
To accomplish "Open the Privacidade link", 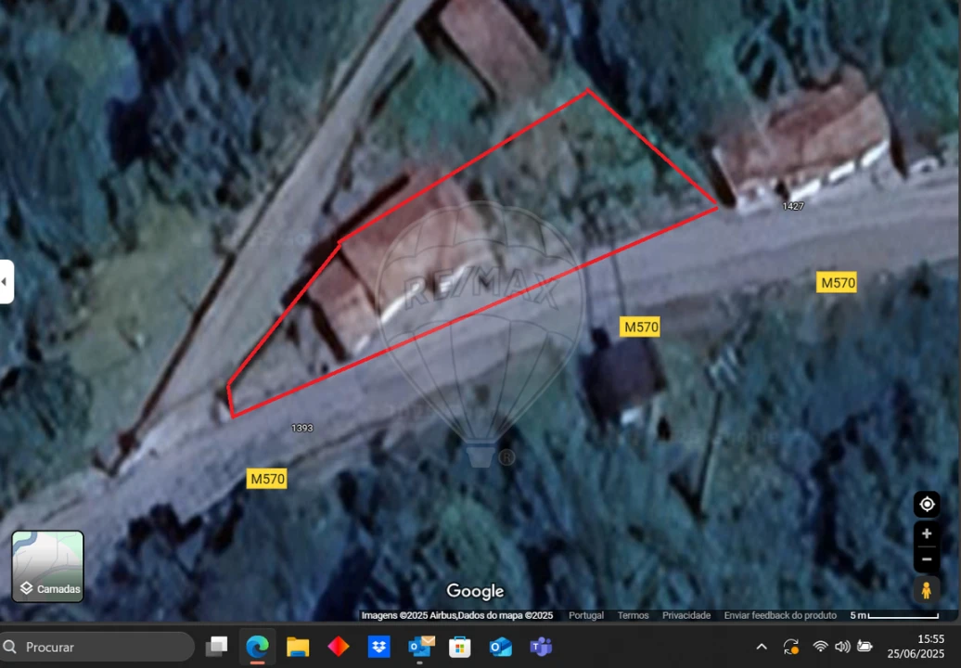I will (x=686, y=615).
